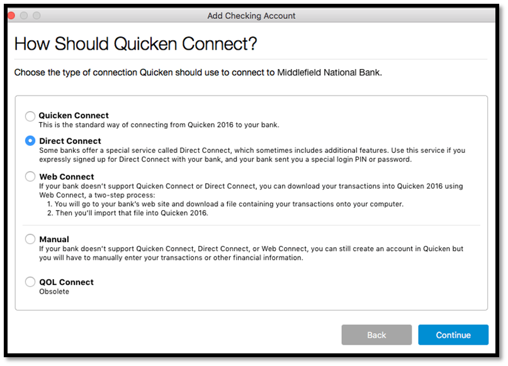Click the How Should Quicken Connect heading
This screenshot has width=508, height=366.
tap(136, 43)
